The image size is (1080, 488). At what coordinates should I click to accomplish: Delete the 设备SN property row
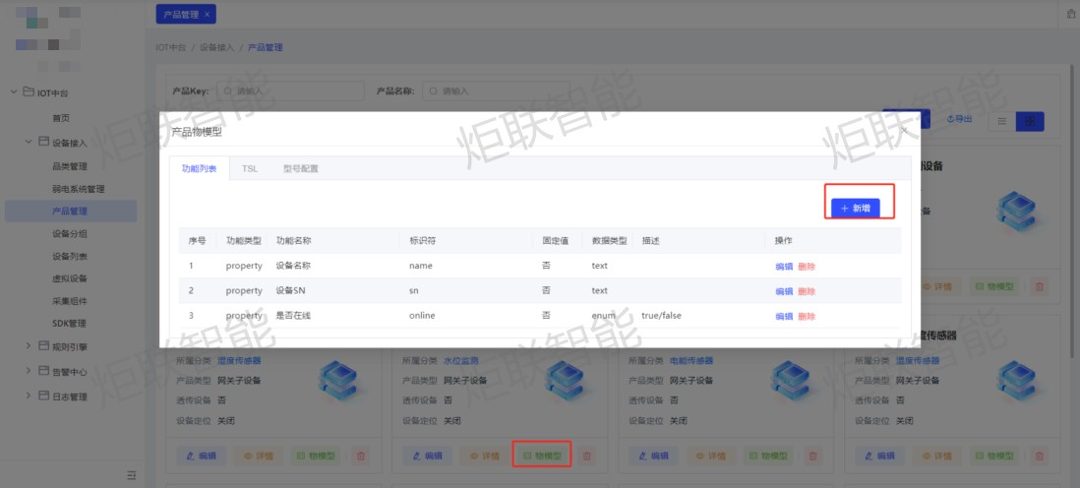807,291
